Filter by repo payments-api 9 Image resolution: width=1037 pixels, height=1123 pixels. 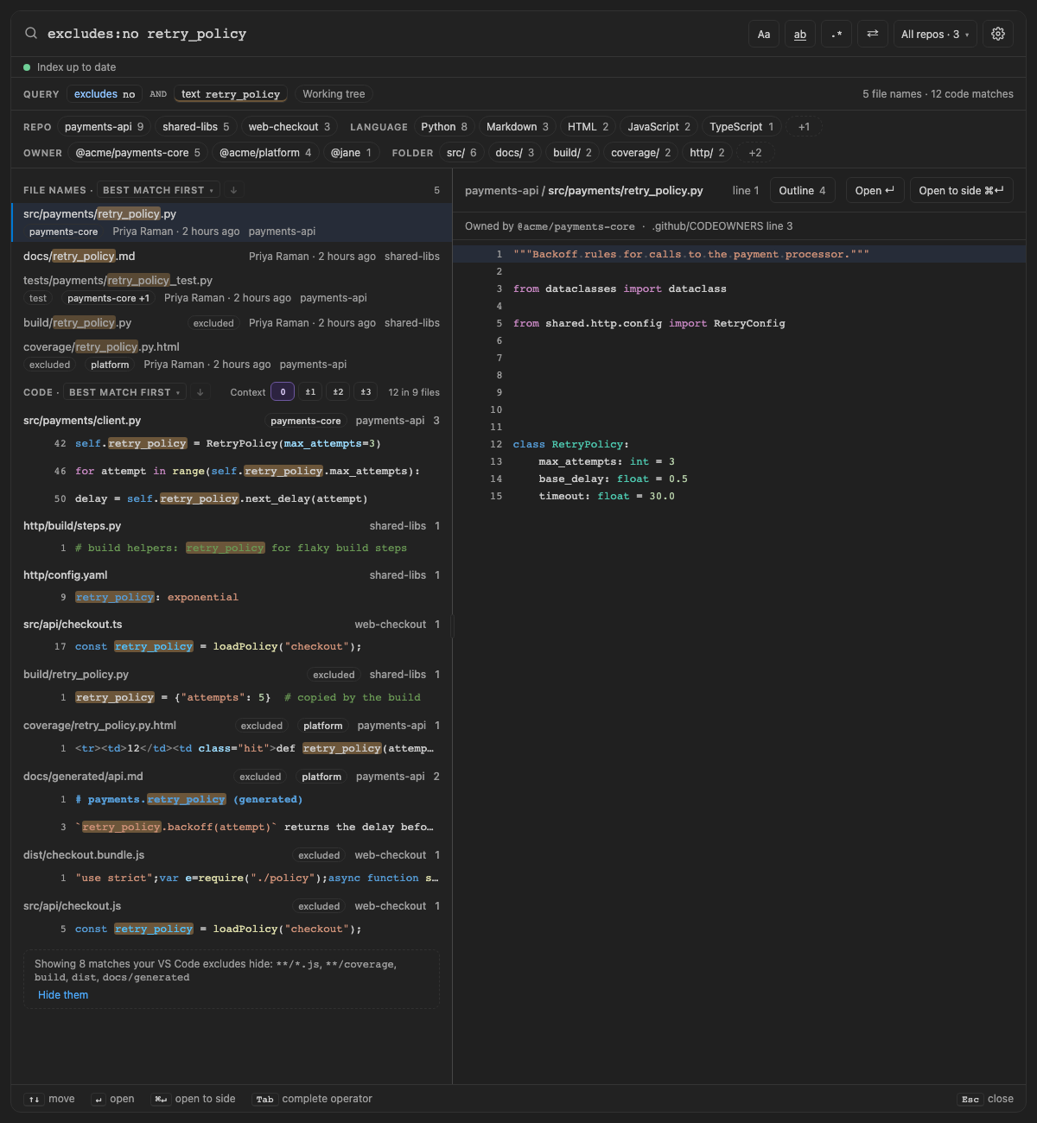(x=105, y=127)
